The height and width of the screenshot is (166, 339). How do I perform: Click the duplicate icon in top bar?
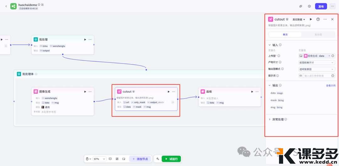[300, 6]
